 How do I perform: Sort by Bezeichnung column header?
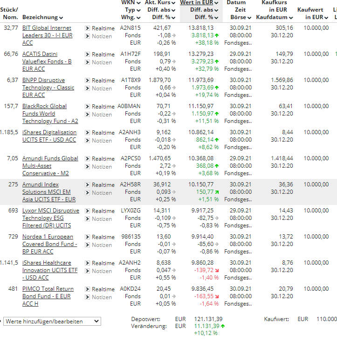[x=42, y=17]
